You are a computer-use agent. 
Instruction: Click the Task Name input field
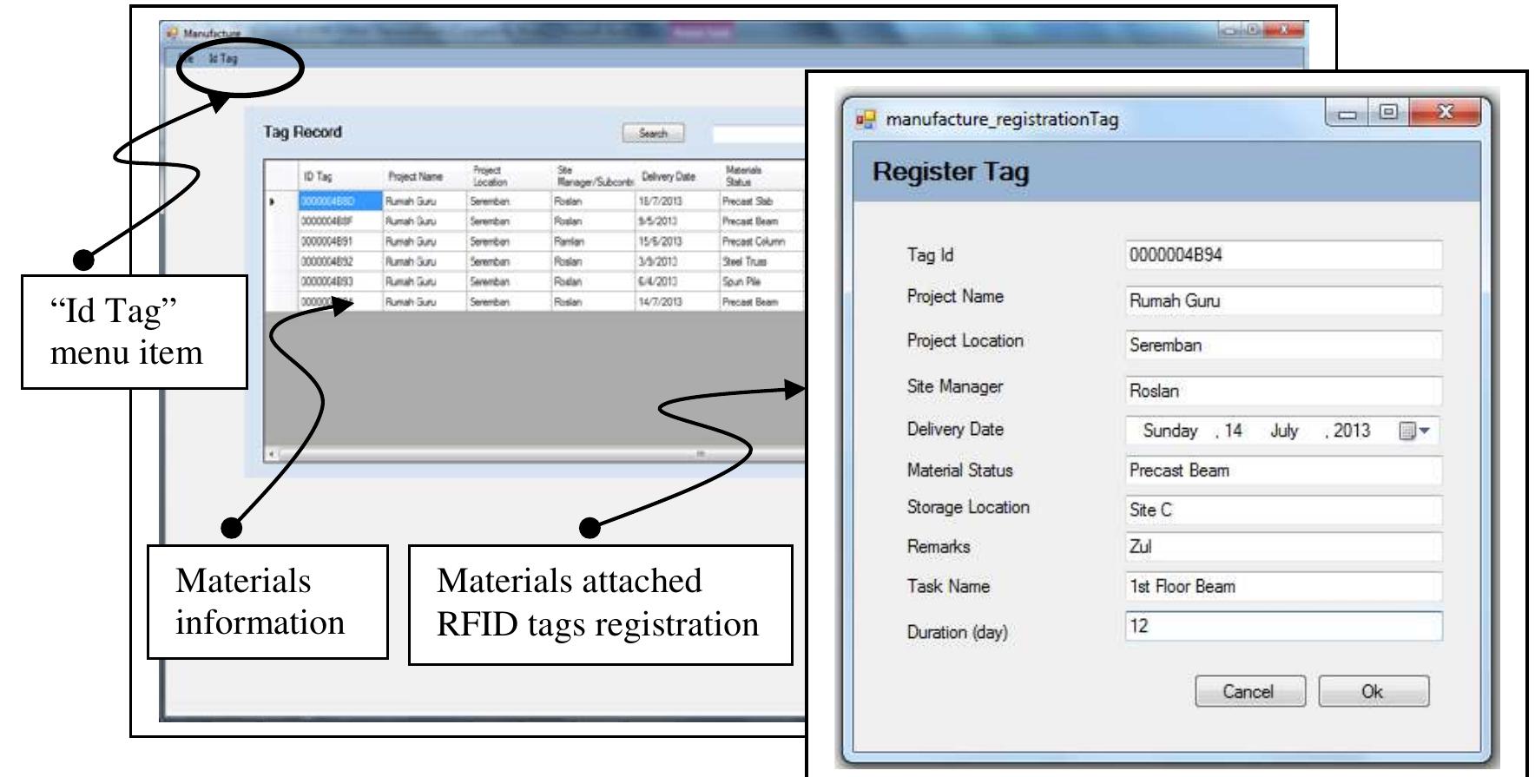click(1283, 587)
